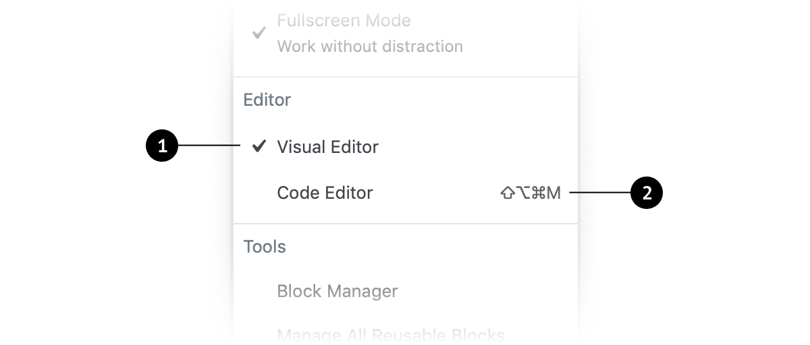
Task: Click the command key symbol in shortcut
Action: 538,193
